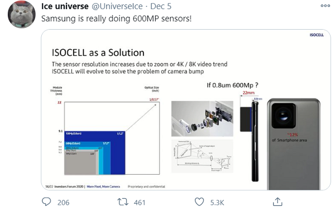Click the cat profile avatar
The image size is (335, 211).
point(22,15)
